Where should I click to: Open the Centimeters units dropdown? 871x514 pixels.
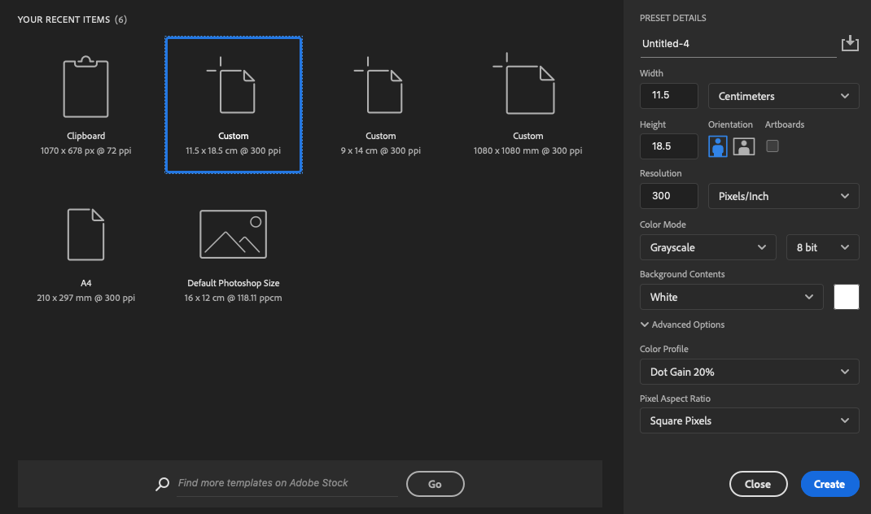(783, 96)
